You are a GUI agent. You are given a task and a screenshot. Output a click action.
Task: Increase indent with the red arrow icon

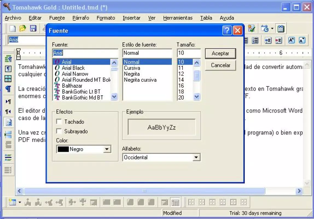278,40
